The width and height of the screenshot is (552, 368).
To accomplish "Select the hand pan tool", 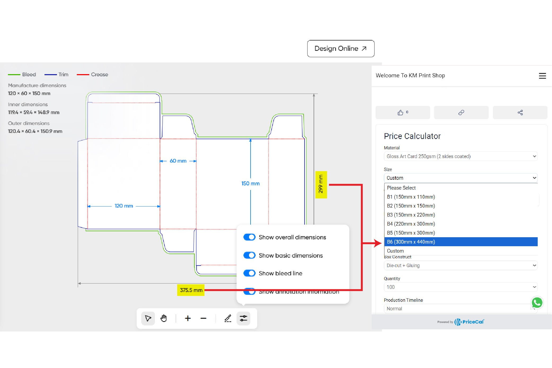I will click(x=164, y=318).
